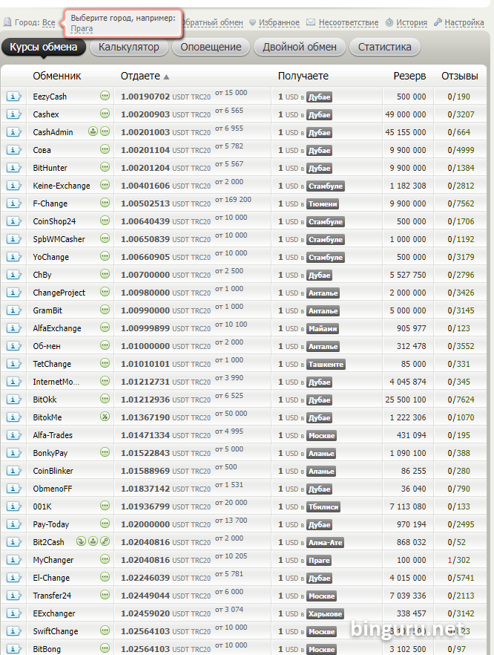Click reviews 0/7624 for BitOkk
This screenshot has width=494, height=655.
[461, 400]
